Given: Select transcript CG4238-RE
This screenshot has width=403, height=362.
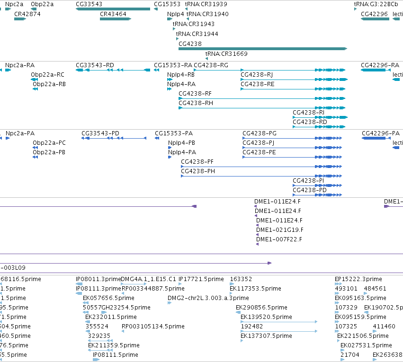Looking at the screenshot, I should point(293,89).
